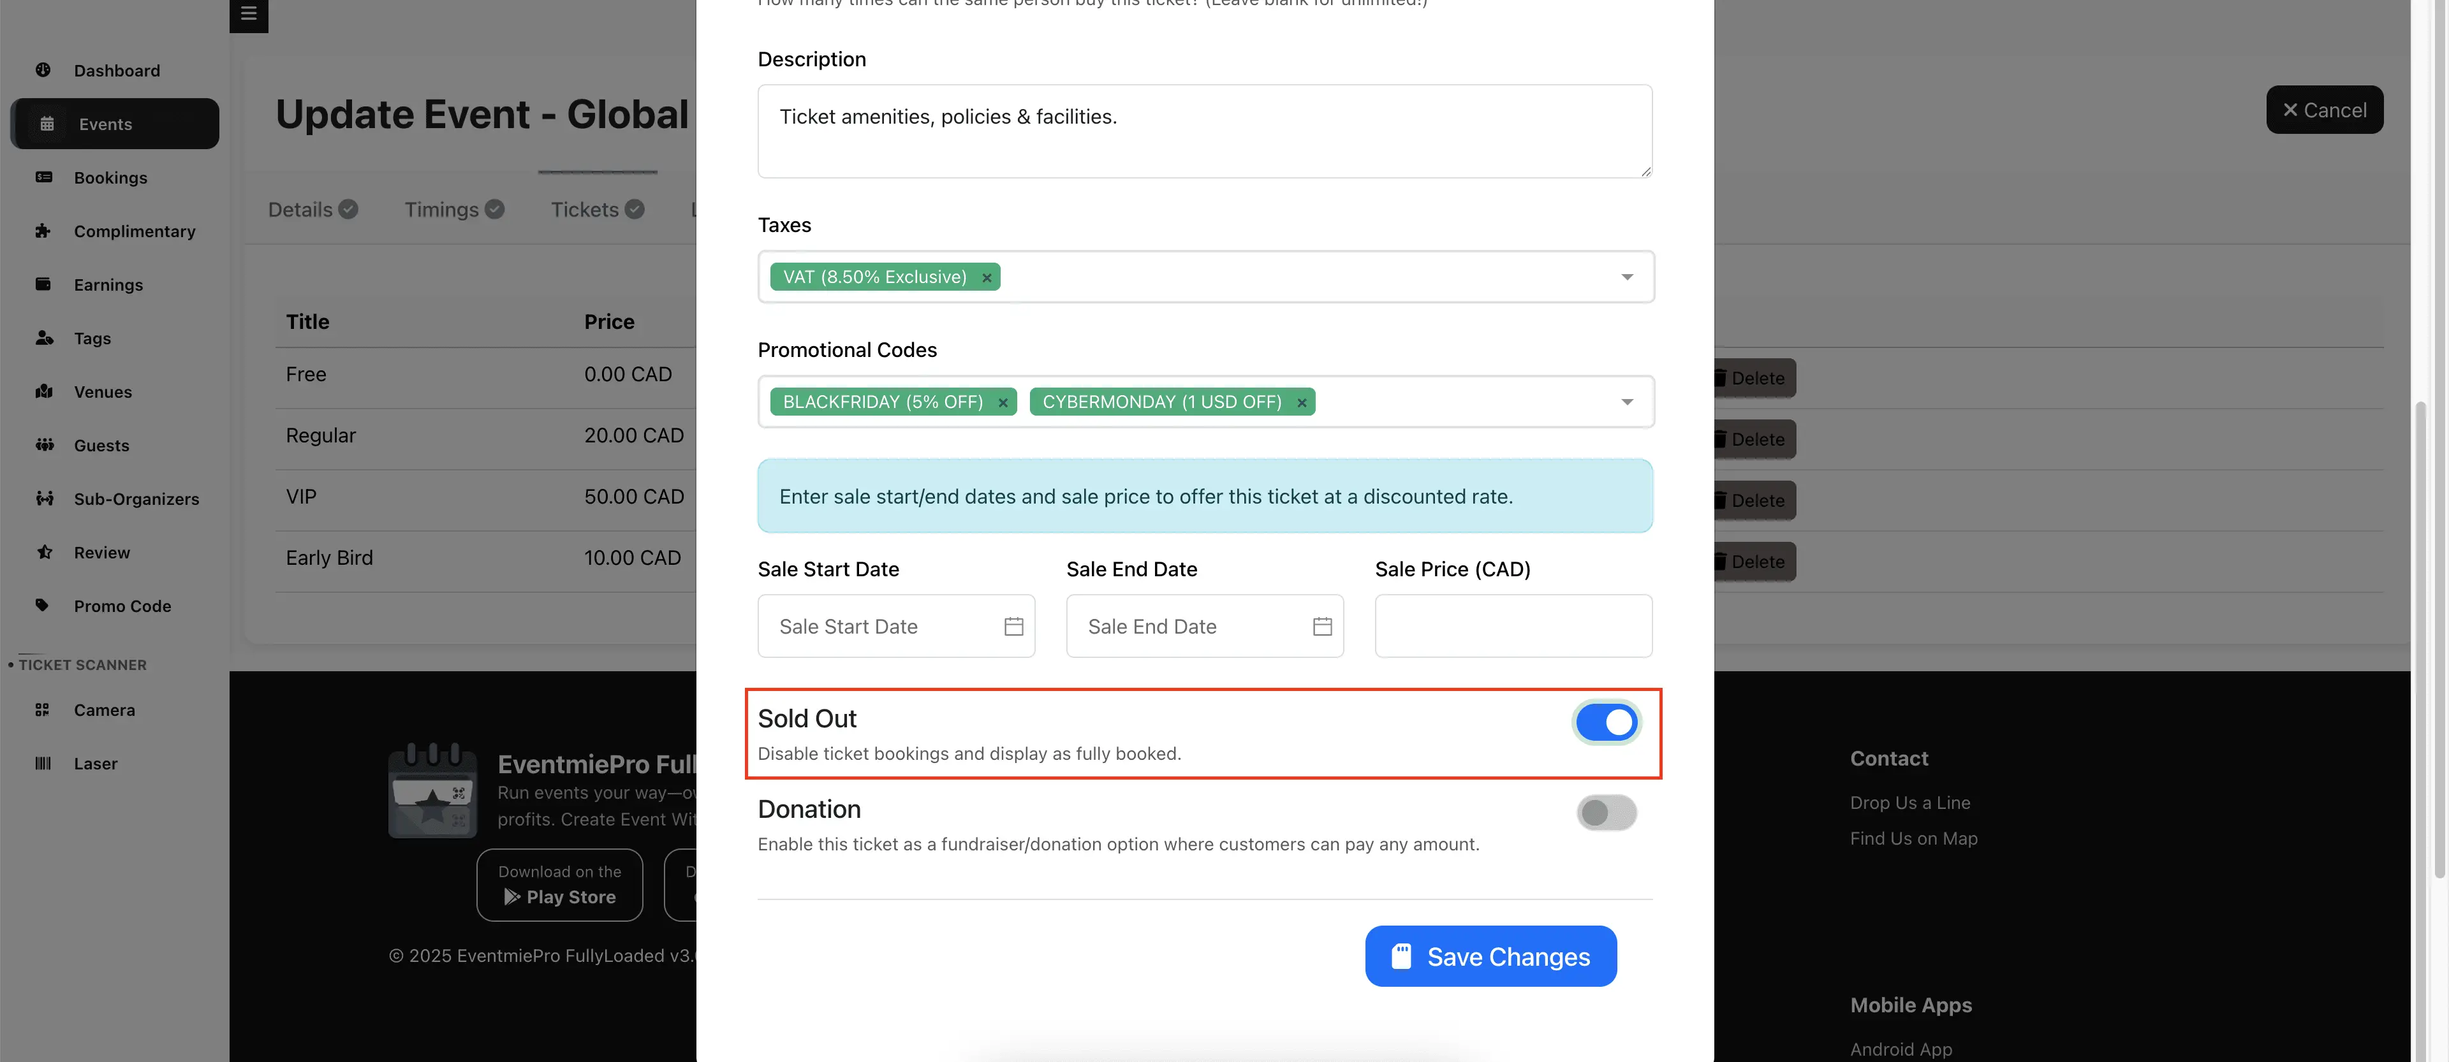Open the Sale End Date calendar icon
The width and height of the screenshot is (2449, 1062).
point(1321,626)
